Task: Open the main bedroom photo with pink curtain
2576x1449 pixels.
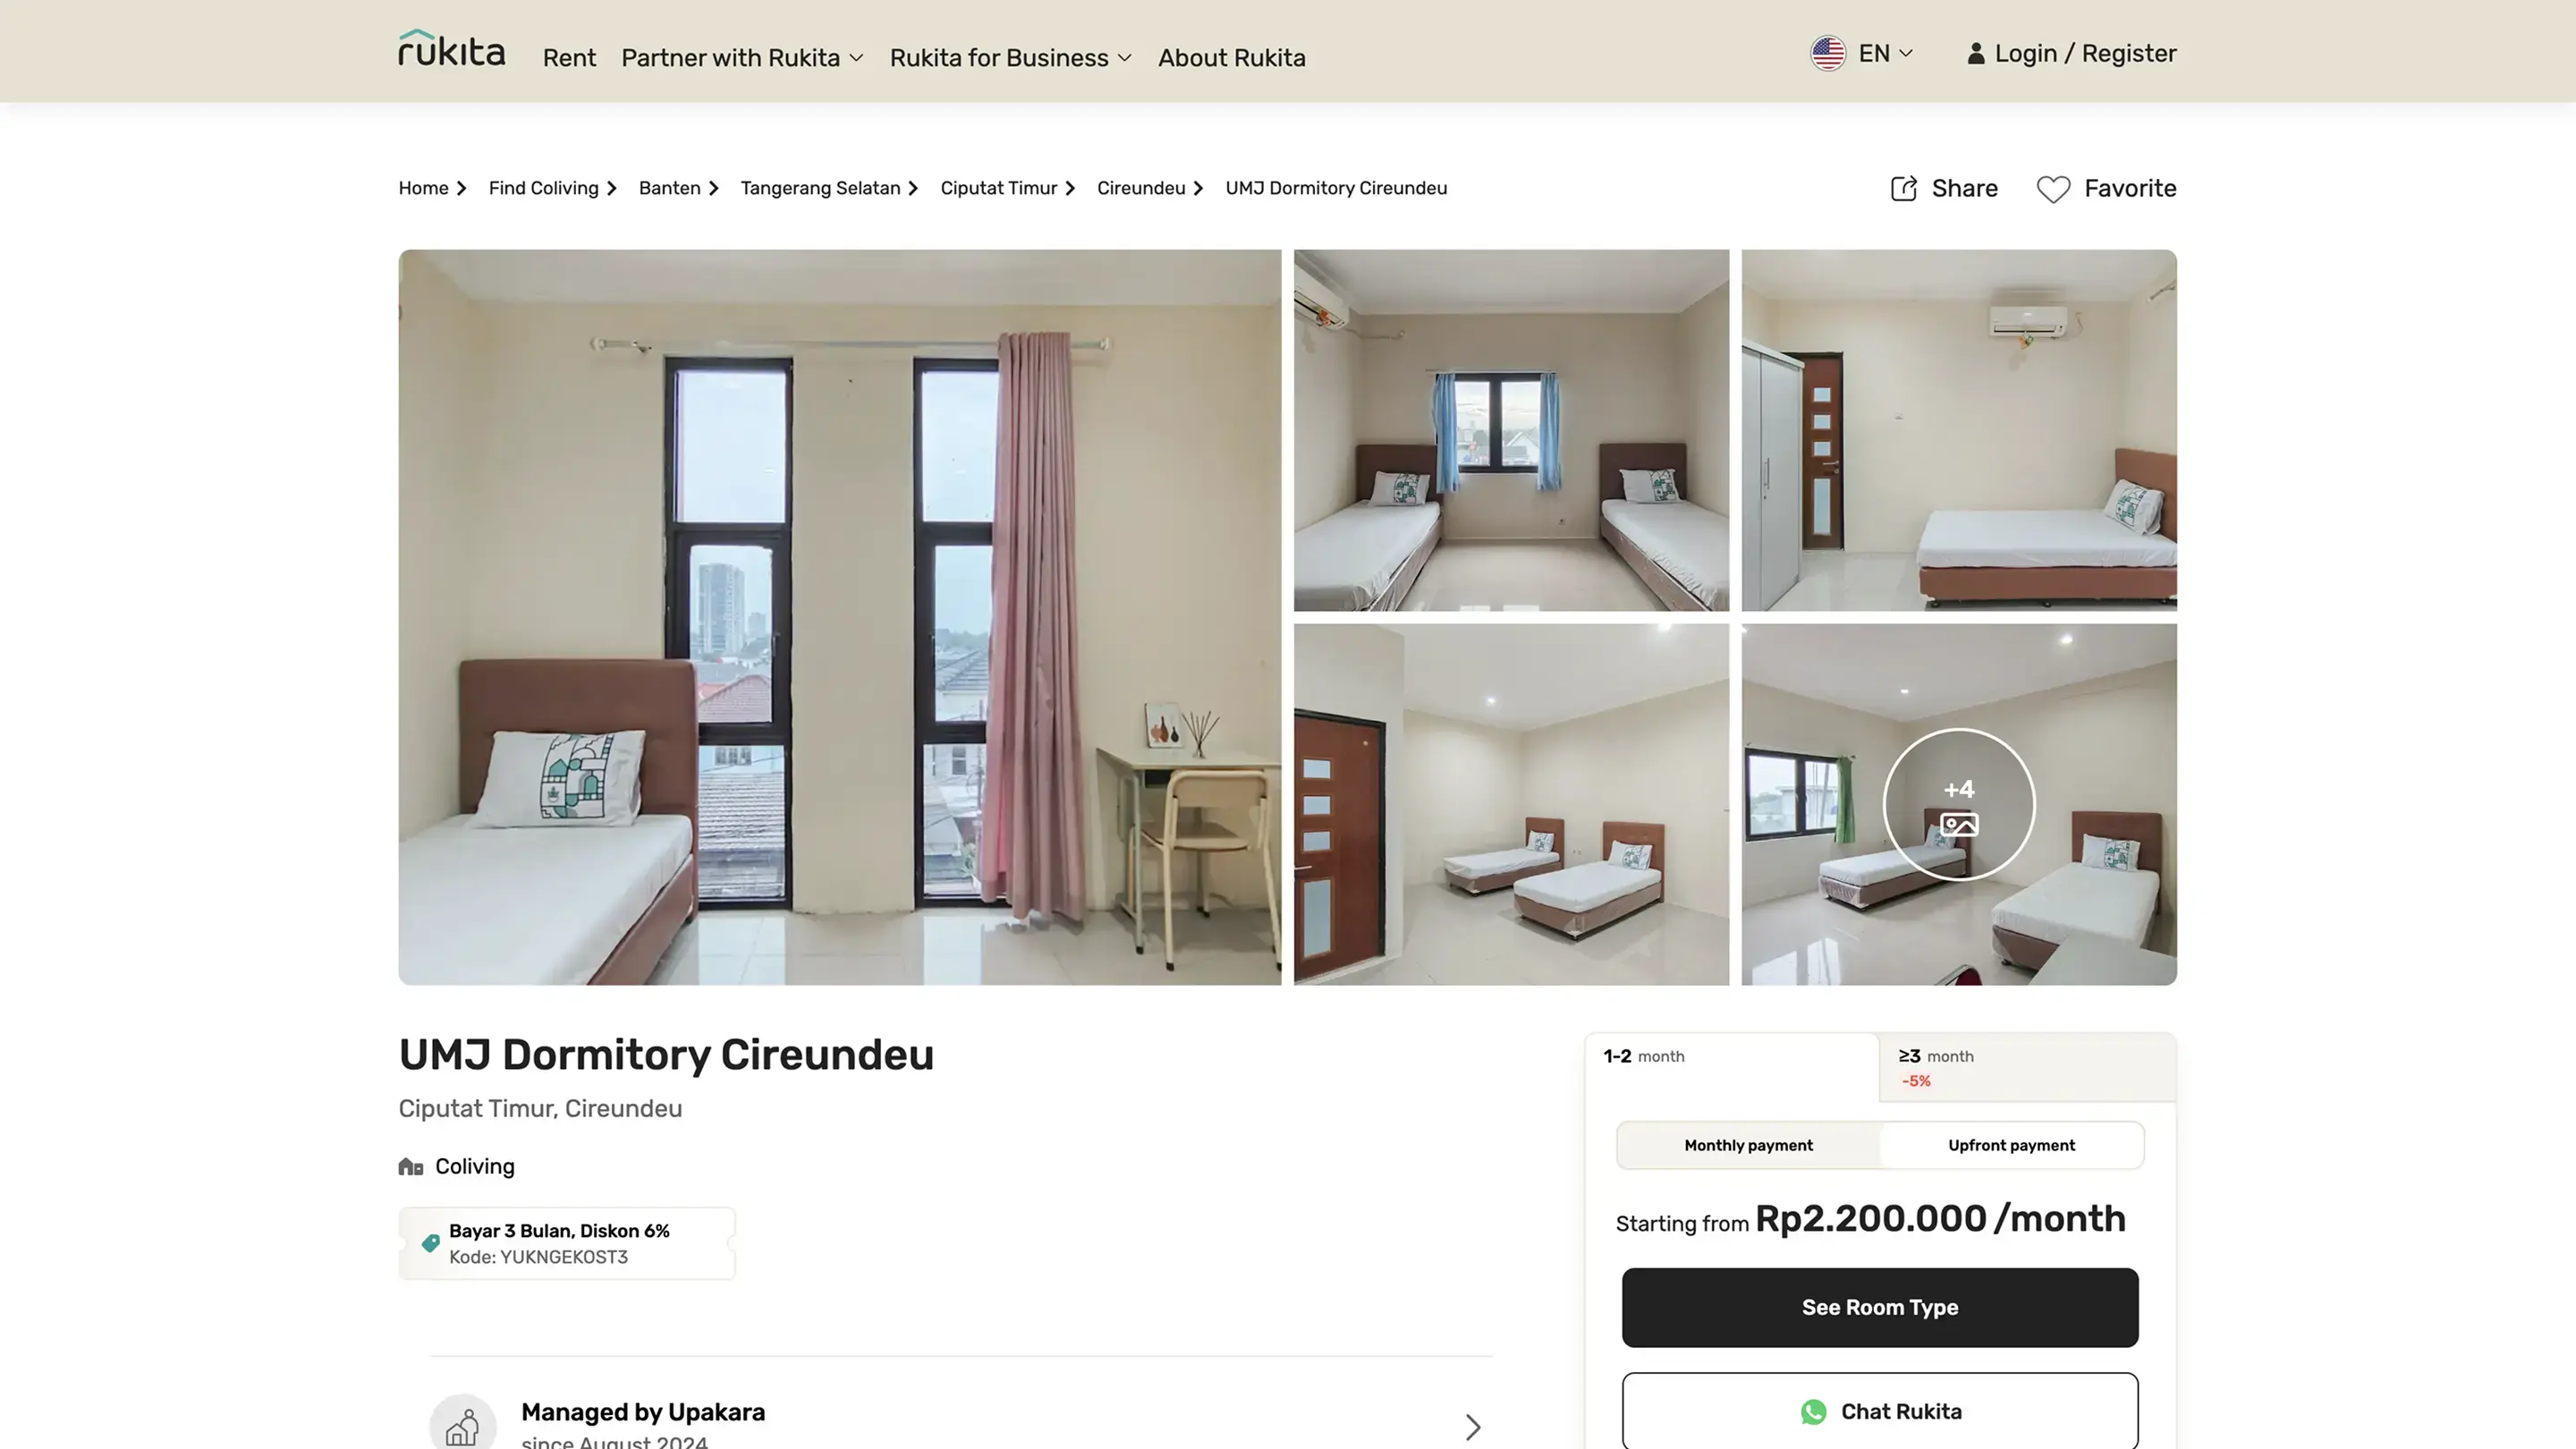Action: click(x=839, y=617)
